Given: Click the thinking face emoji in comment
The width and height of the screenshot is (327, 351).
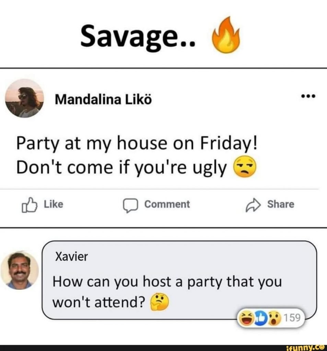Looking at the screenshot, I should (159, 302).
